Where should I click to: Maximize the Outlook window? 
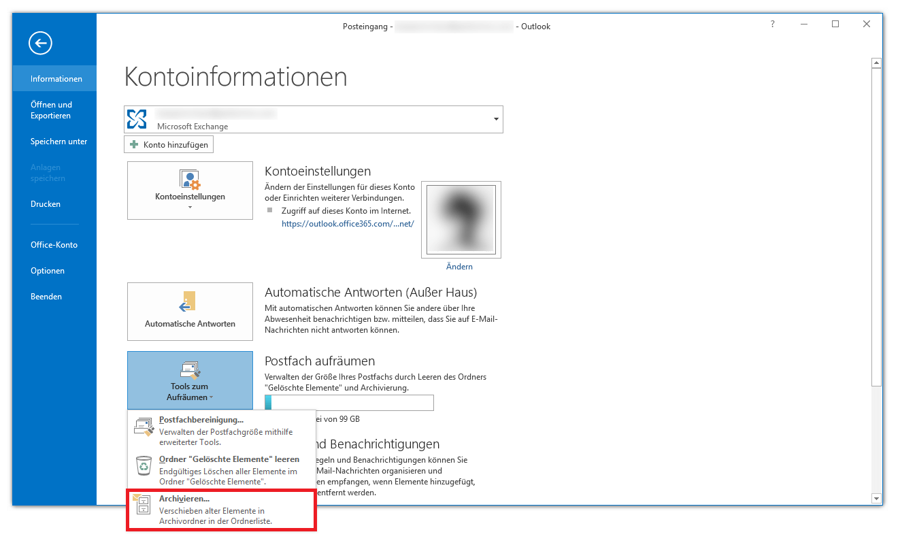point(835,24)
